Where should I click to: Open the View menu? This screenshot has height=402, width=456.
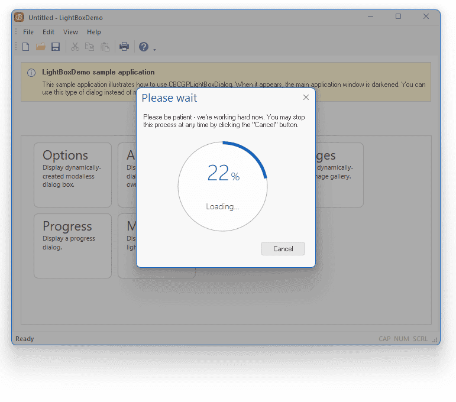click(70, 32)
